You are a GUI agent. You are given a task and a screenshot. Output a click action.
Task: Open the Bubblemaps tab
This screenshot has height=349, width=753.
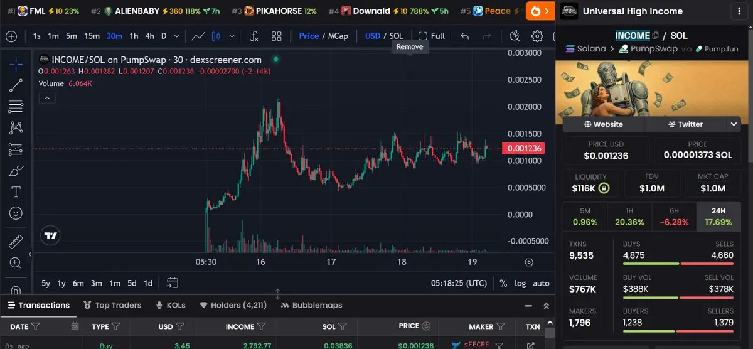(x=311, y=305)
